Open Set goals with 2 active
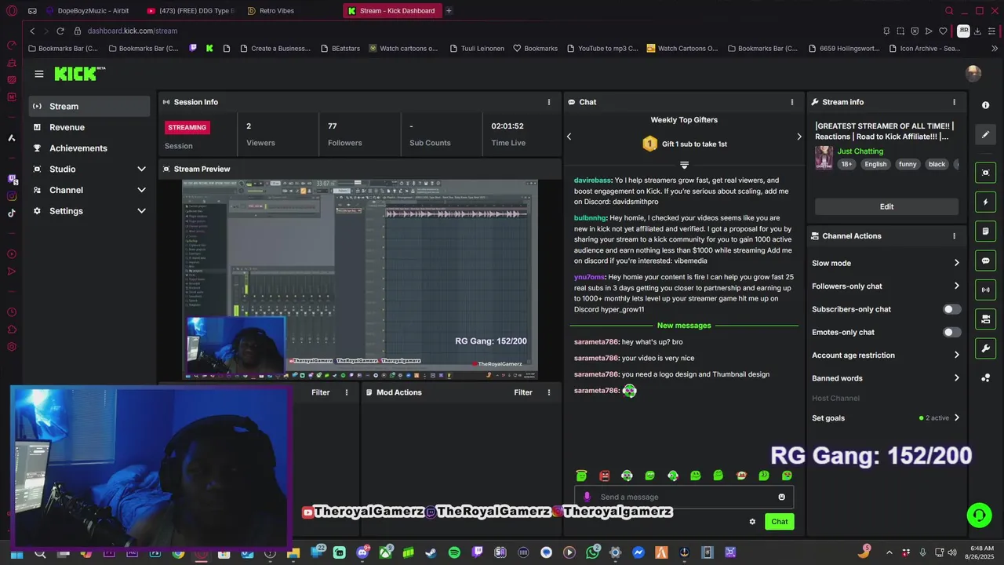 886,418
